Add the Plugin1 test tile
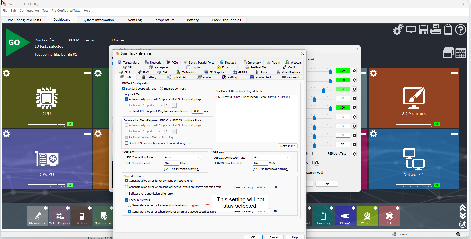This screenshot has height=239, width=471. tap(353, 208)
